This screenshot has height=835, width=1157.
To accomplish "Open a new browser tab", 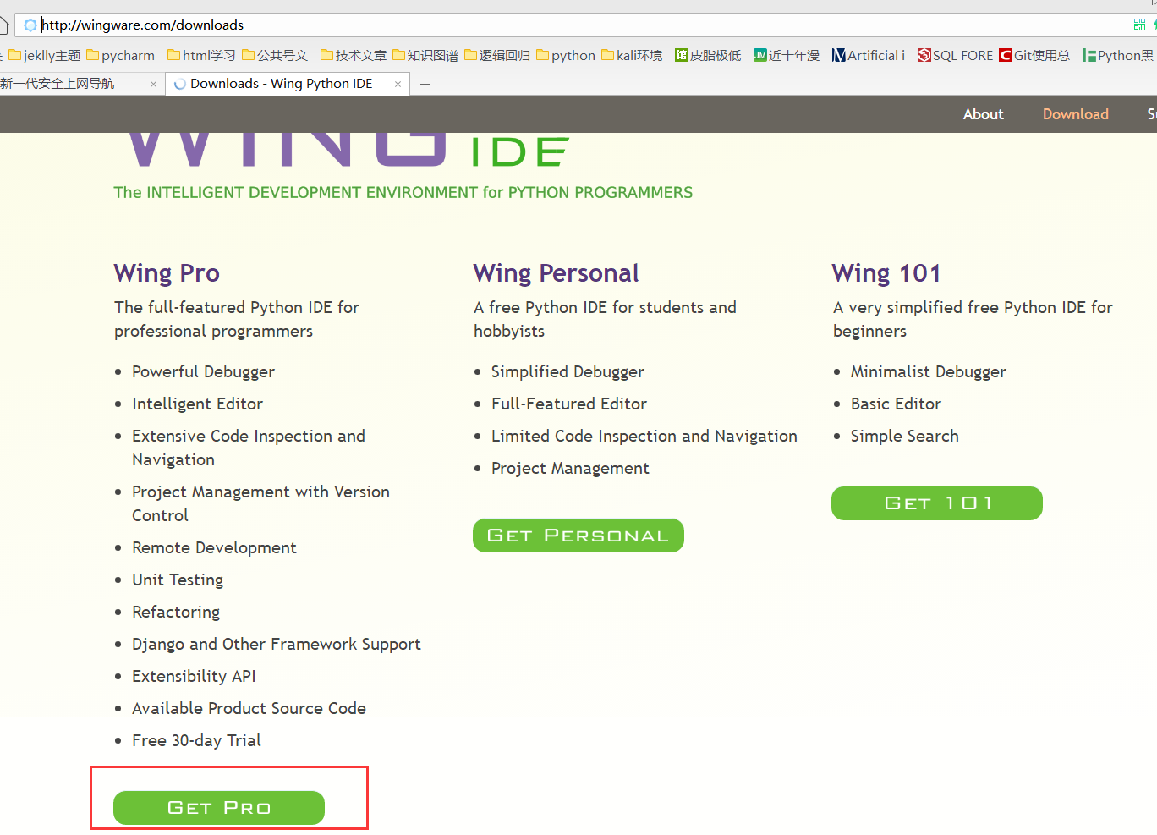I will pyautogui.click(x=425, y=84).
